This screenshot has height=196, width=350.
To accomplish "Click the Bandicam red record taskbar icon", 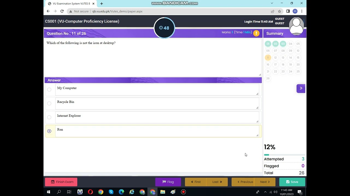I will [183, 192].
